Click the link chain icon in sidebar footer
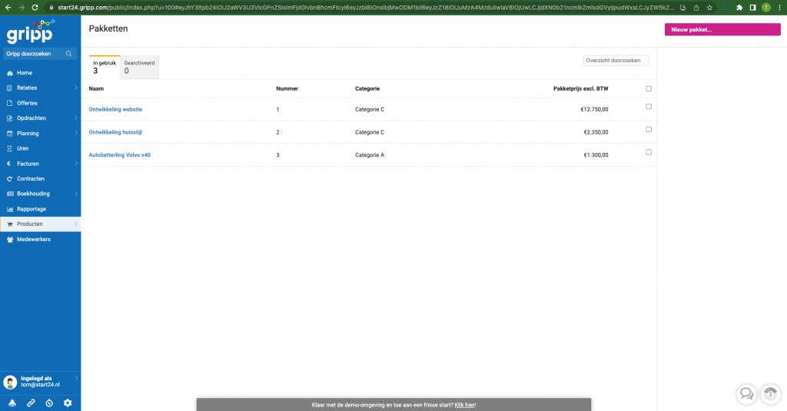Screen dimensions: 787x411 pos(30,403)
